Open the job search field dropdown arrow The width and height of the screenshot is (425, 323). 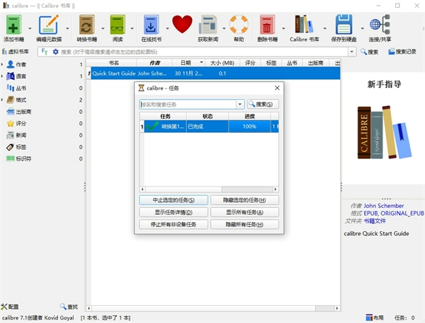240,105
